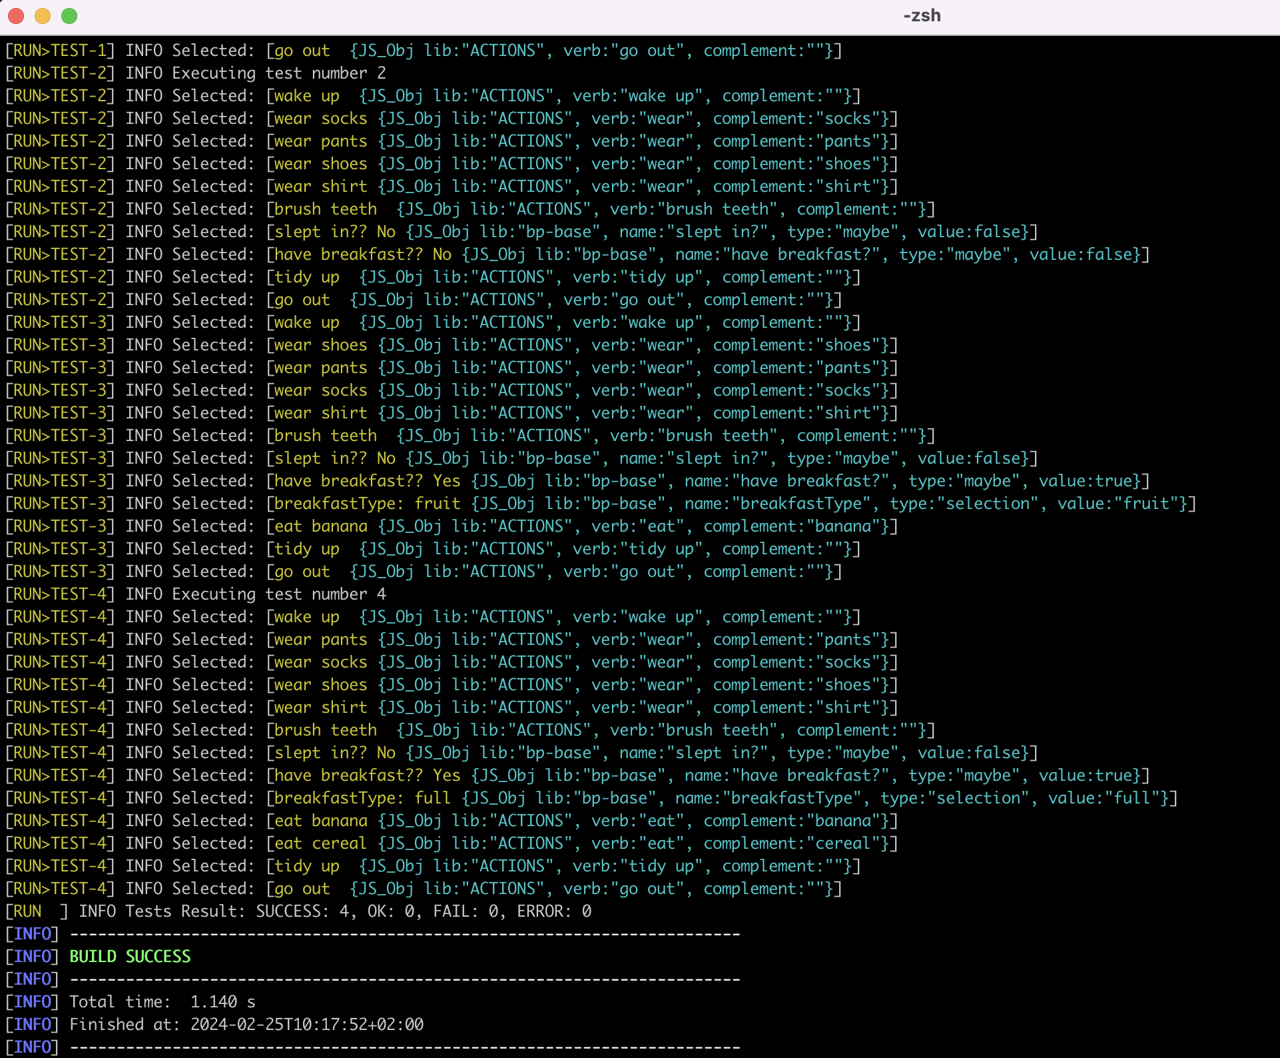Click TEST-3 'brush teeth' line
The height and width of the screenshot is (1058, 1280).
(471, 436)
